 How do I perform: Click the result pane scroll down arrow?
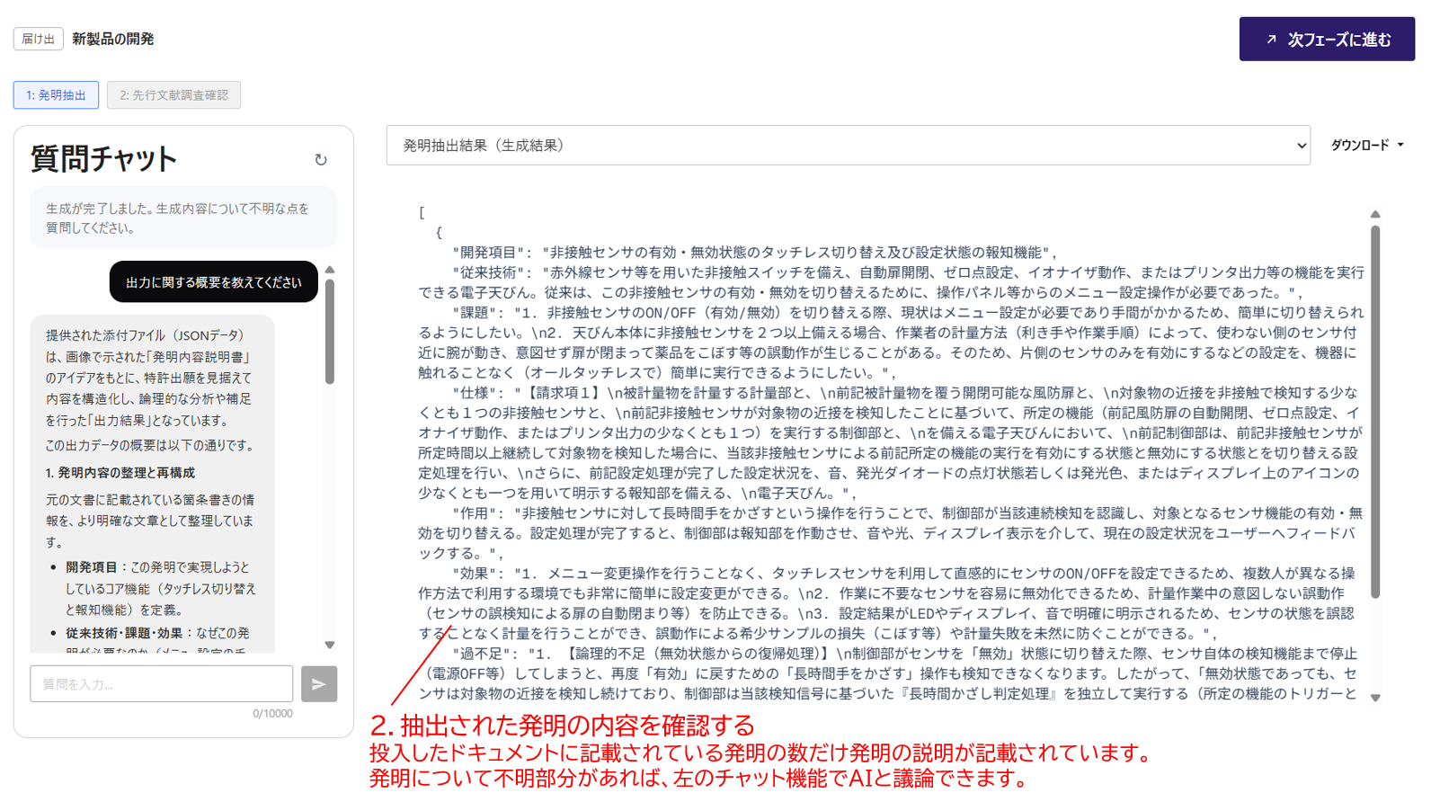point(1375,698)
